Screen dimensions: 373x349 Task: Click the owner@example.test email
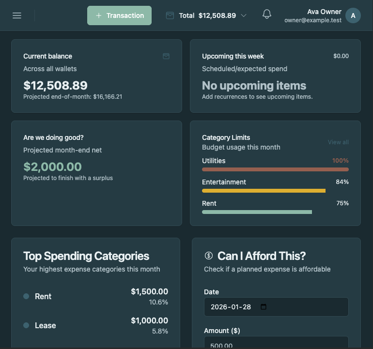tap(313, 20)
